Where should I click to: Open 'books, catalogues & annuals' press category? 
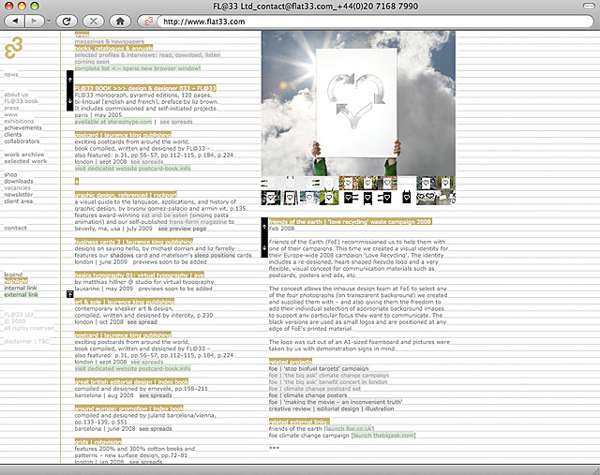click(113, 48)
